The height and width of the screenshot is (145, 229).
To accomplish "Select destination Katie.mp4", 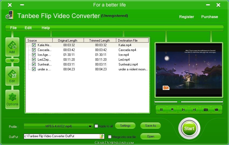I will (125, 45).
